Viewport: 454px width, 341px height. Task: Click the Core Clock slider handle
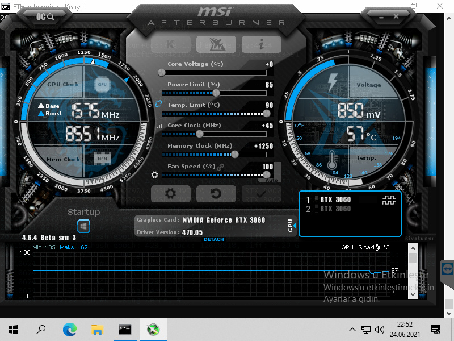[x=200, y=134]
